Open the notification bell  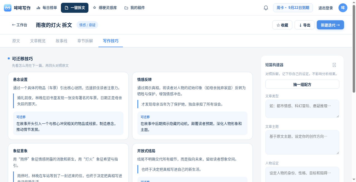click(x=266, y=8)
